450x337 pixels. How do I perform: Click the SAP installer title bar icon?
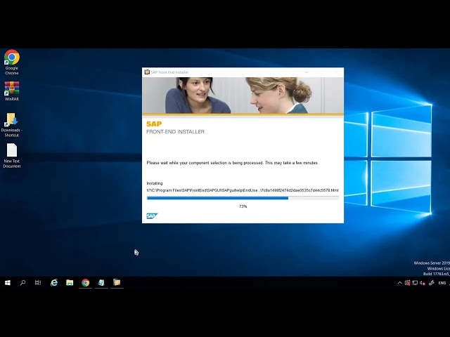coord(147,72)
